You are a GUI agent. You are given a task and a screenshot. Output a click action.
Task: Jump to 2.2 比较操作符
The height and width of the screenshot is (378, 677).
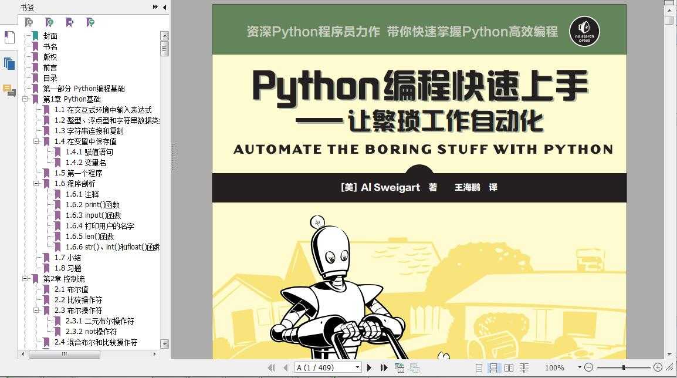click(78, 300)
